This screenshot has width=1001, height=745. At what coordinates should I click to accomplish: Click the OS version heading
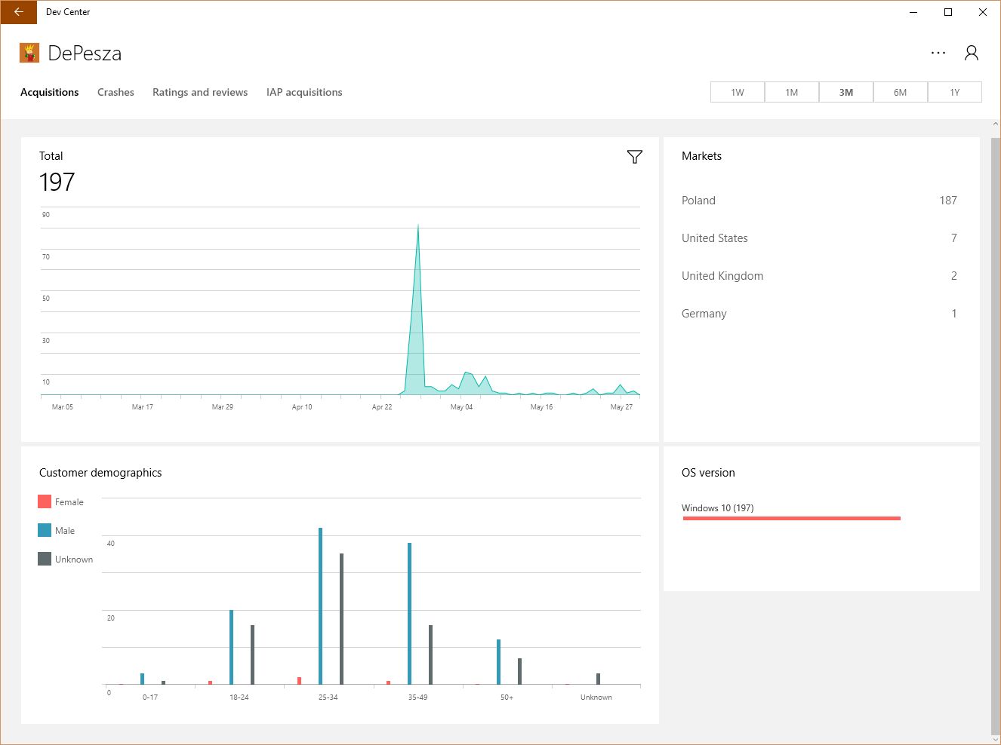(x=708, y=473)
